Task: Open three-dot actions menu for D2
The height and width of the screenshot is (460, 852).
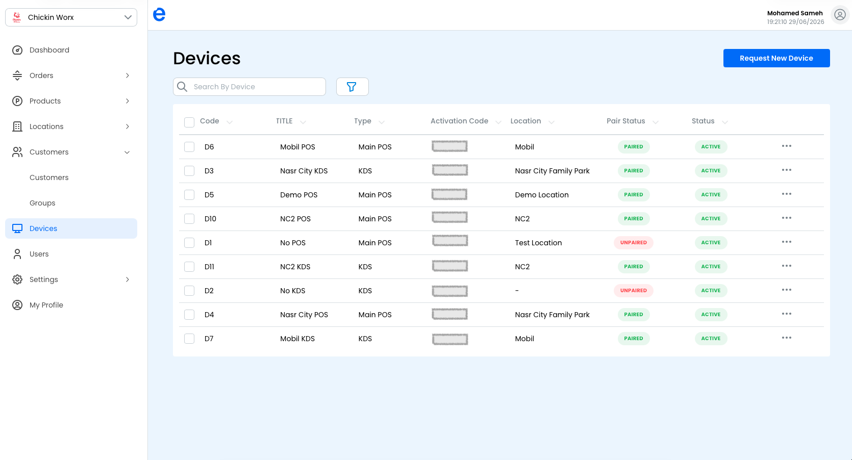Action: [x=787, y=290]
